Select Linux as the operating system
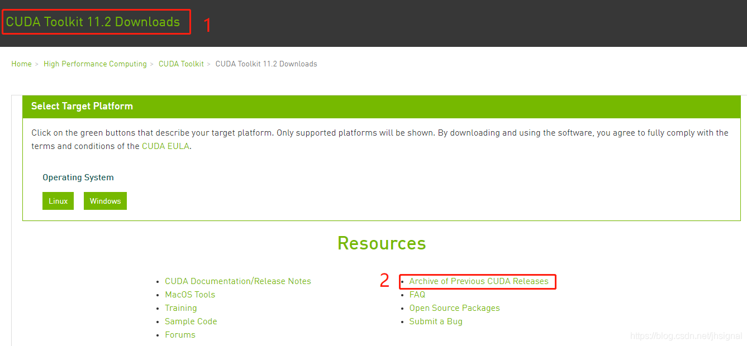The height and width of the screenshot is (346, 747). click(x=58, y=201)
